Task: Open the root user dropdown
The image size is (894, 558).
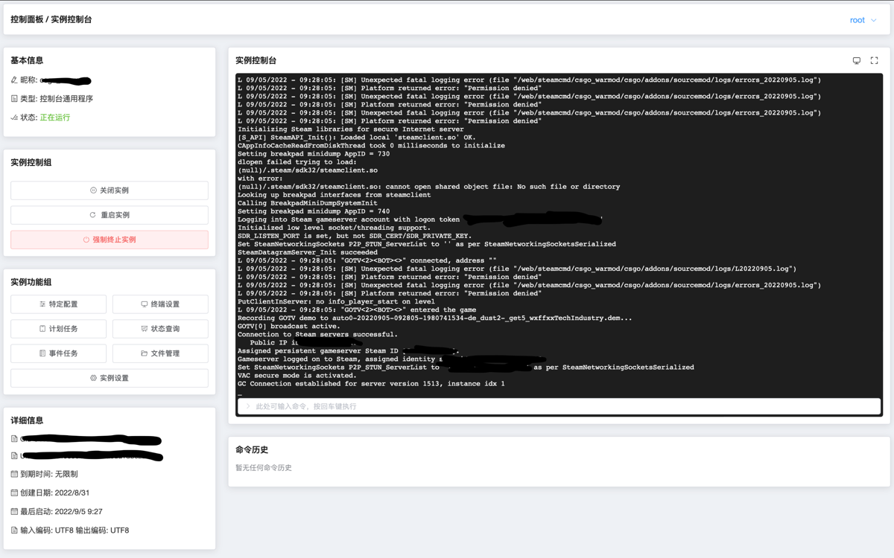Action: 863,20
